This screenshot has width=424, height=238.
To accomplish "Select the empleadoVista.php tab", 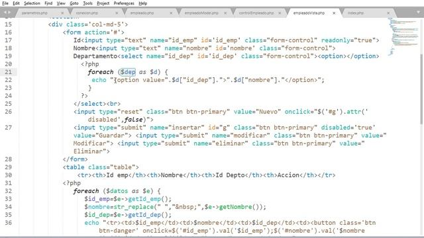I will (x=309, y=13).
